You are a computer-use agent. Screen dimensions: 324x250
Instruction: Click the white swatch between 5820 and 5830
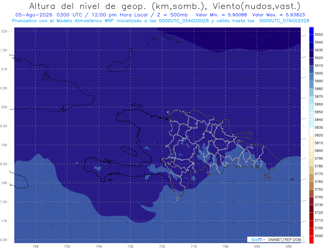pos(311,131)
